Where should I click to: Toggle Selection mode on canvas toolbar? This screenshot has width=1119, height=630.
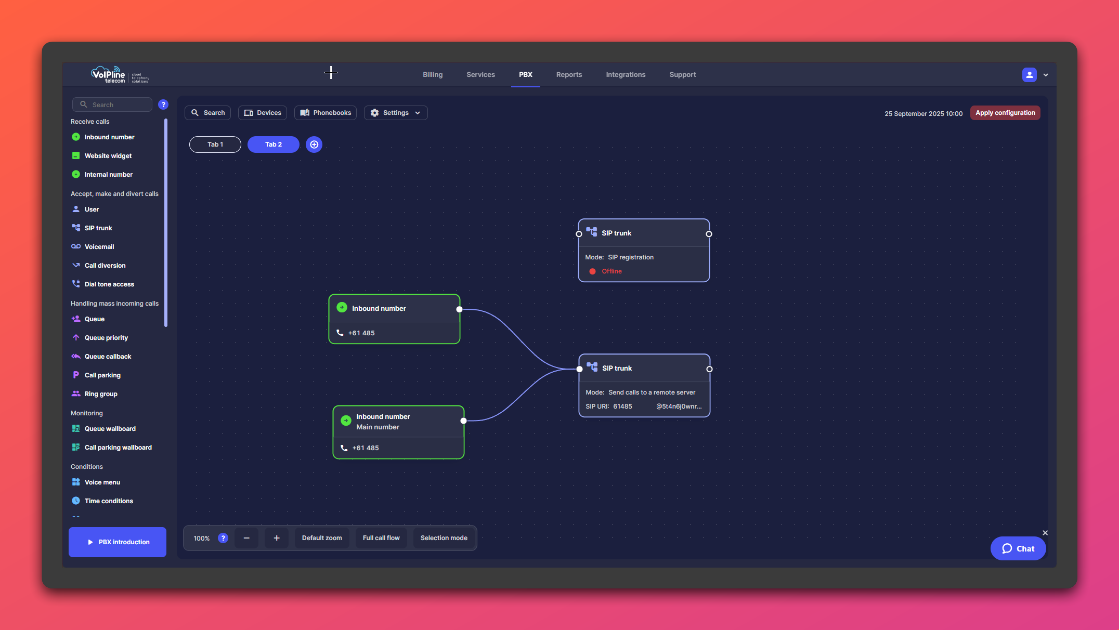[444, 538]
